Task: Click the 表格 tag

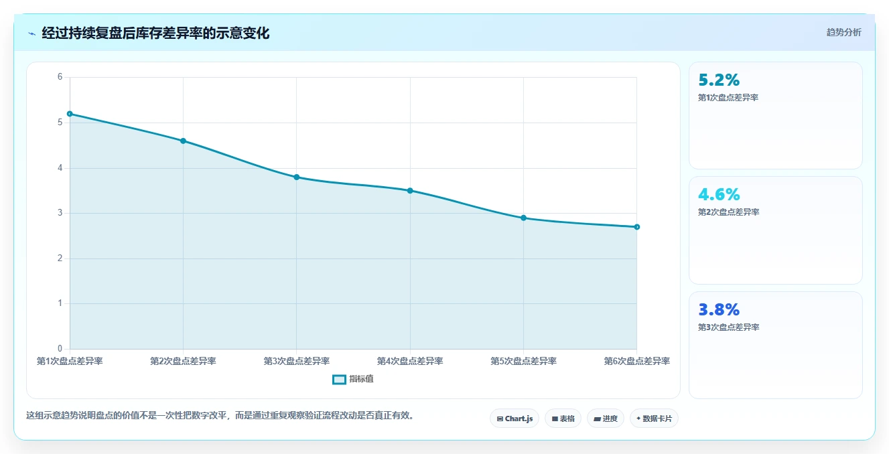Action: coord(563,419)
